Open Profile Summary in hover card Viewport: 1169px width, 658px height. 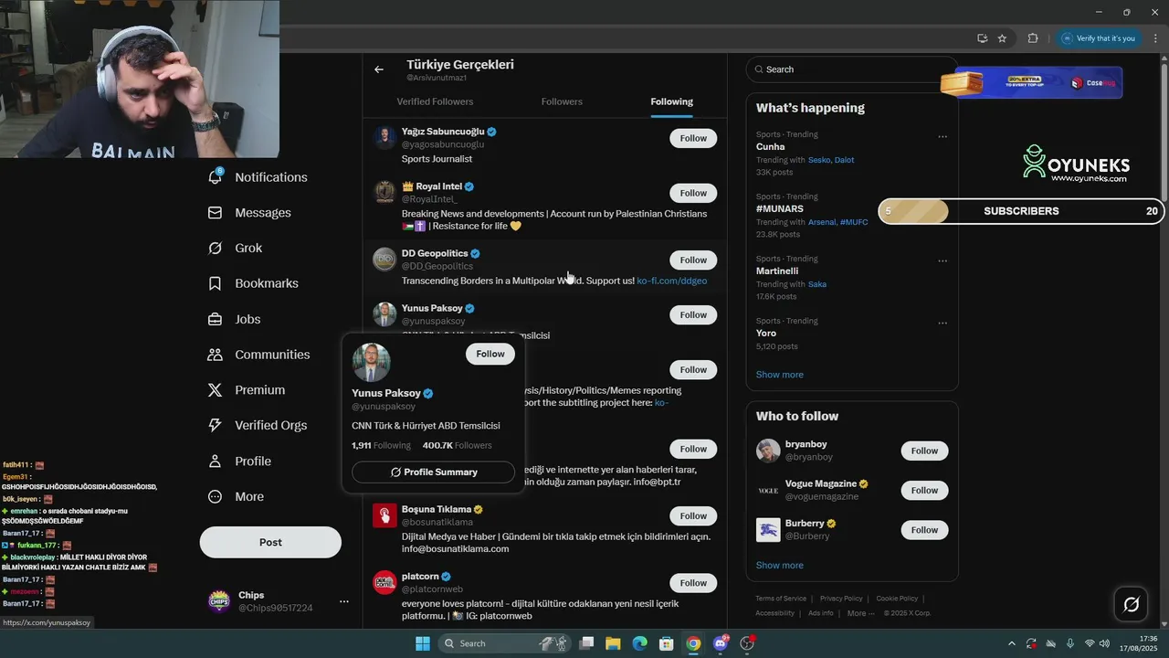[433, 472]
